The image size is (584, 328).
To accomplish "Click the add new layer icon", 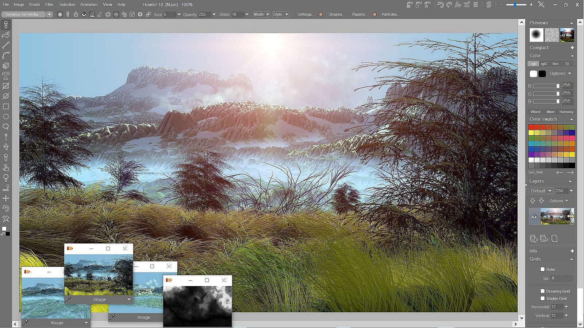I will [x=534, y=238].
